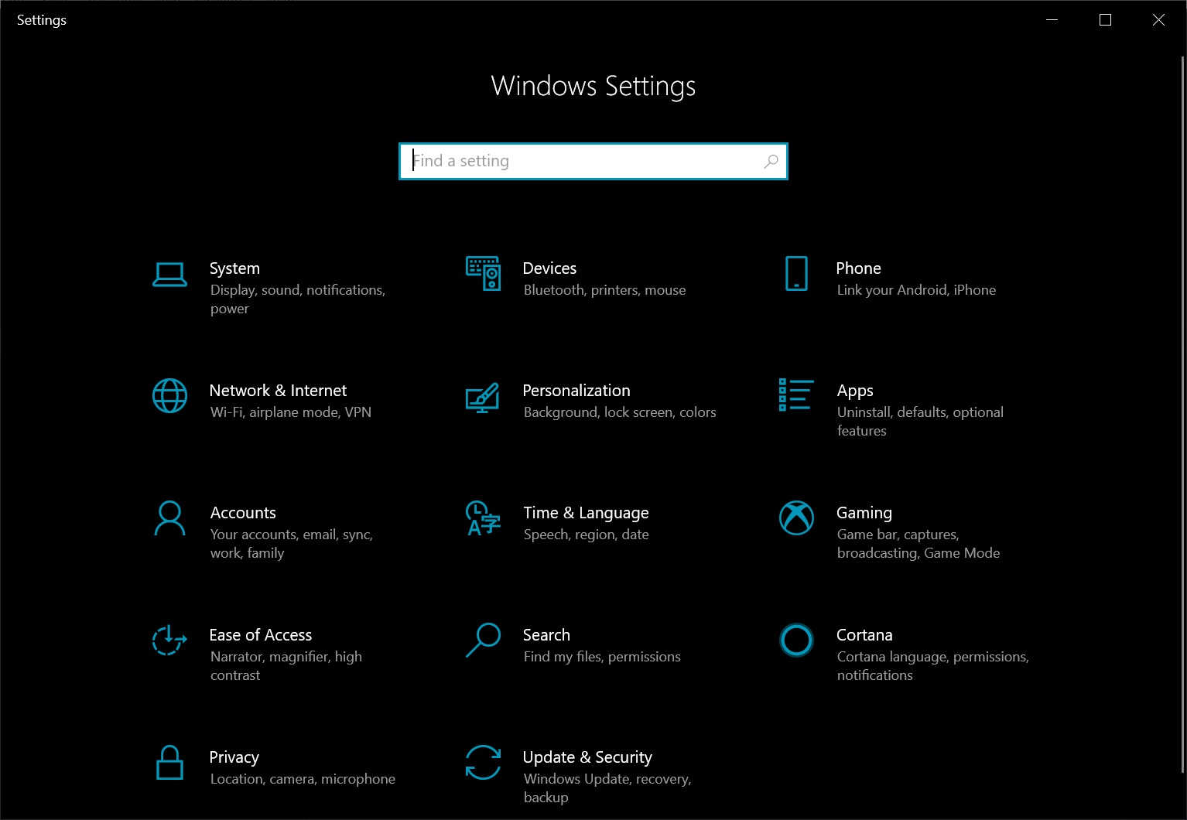
Task: Click "Cortana language, permissions, notifications" text
Action: [933, 666]
